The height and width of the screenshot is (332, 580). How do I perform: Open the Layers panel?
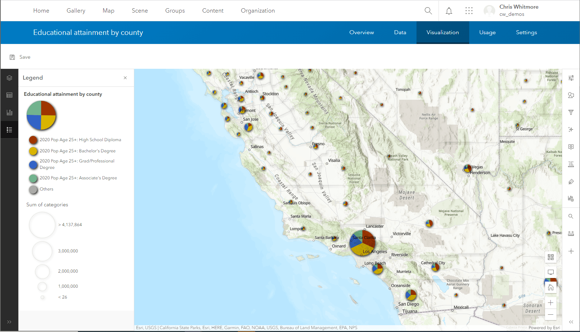click(x=9, y=77)
